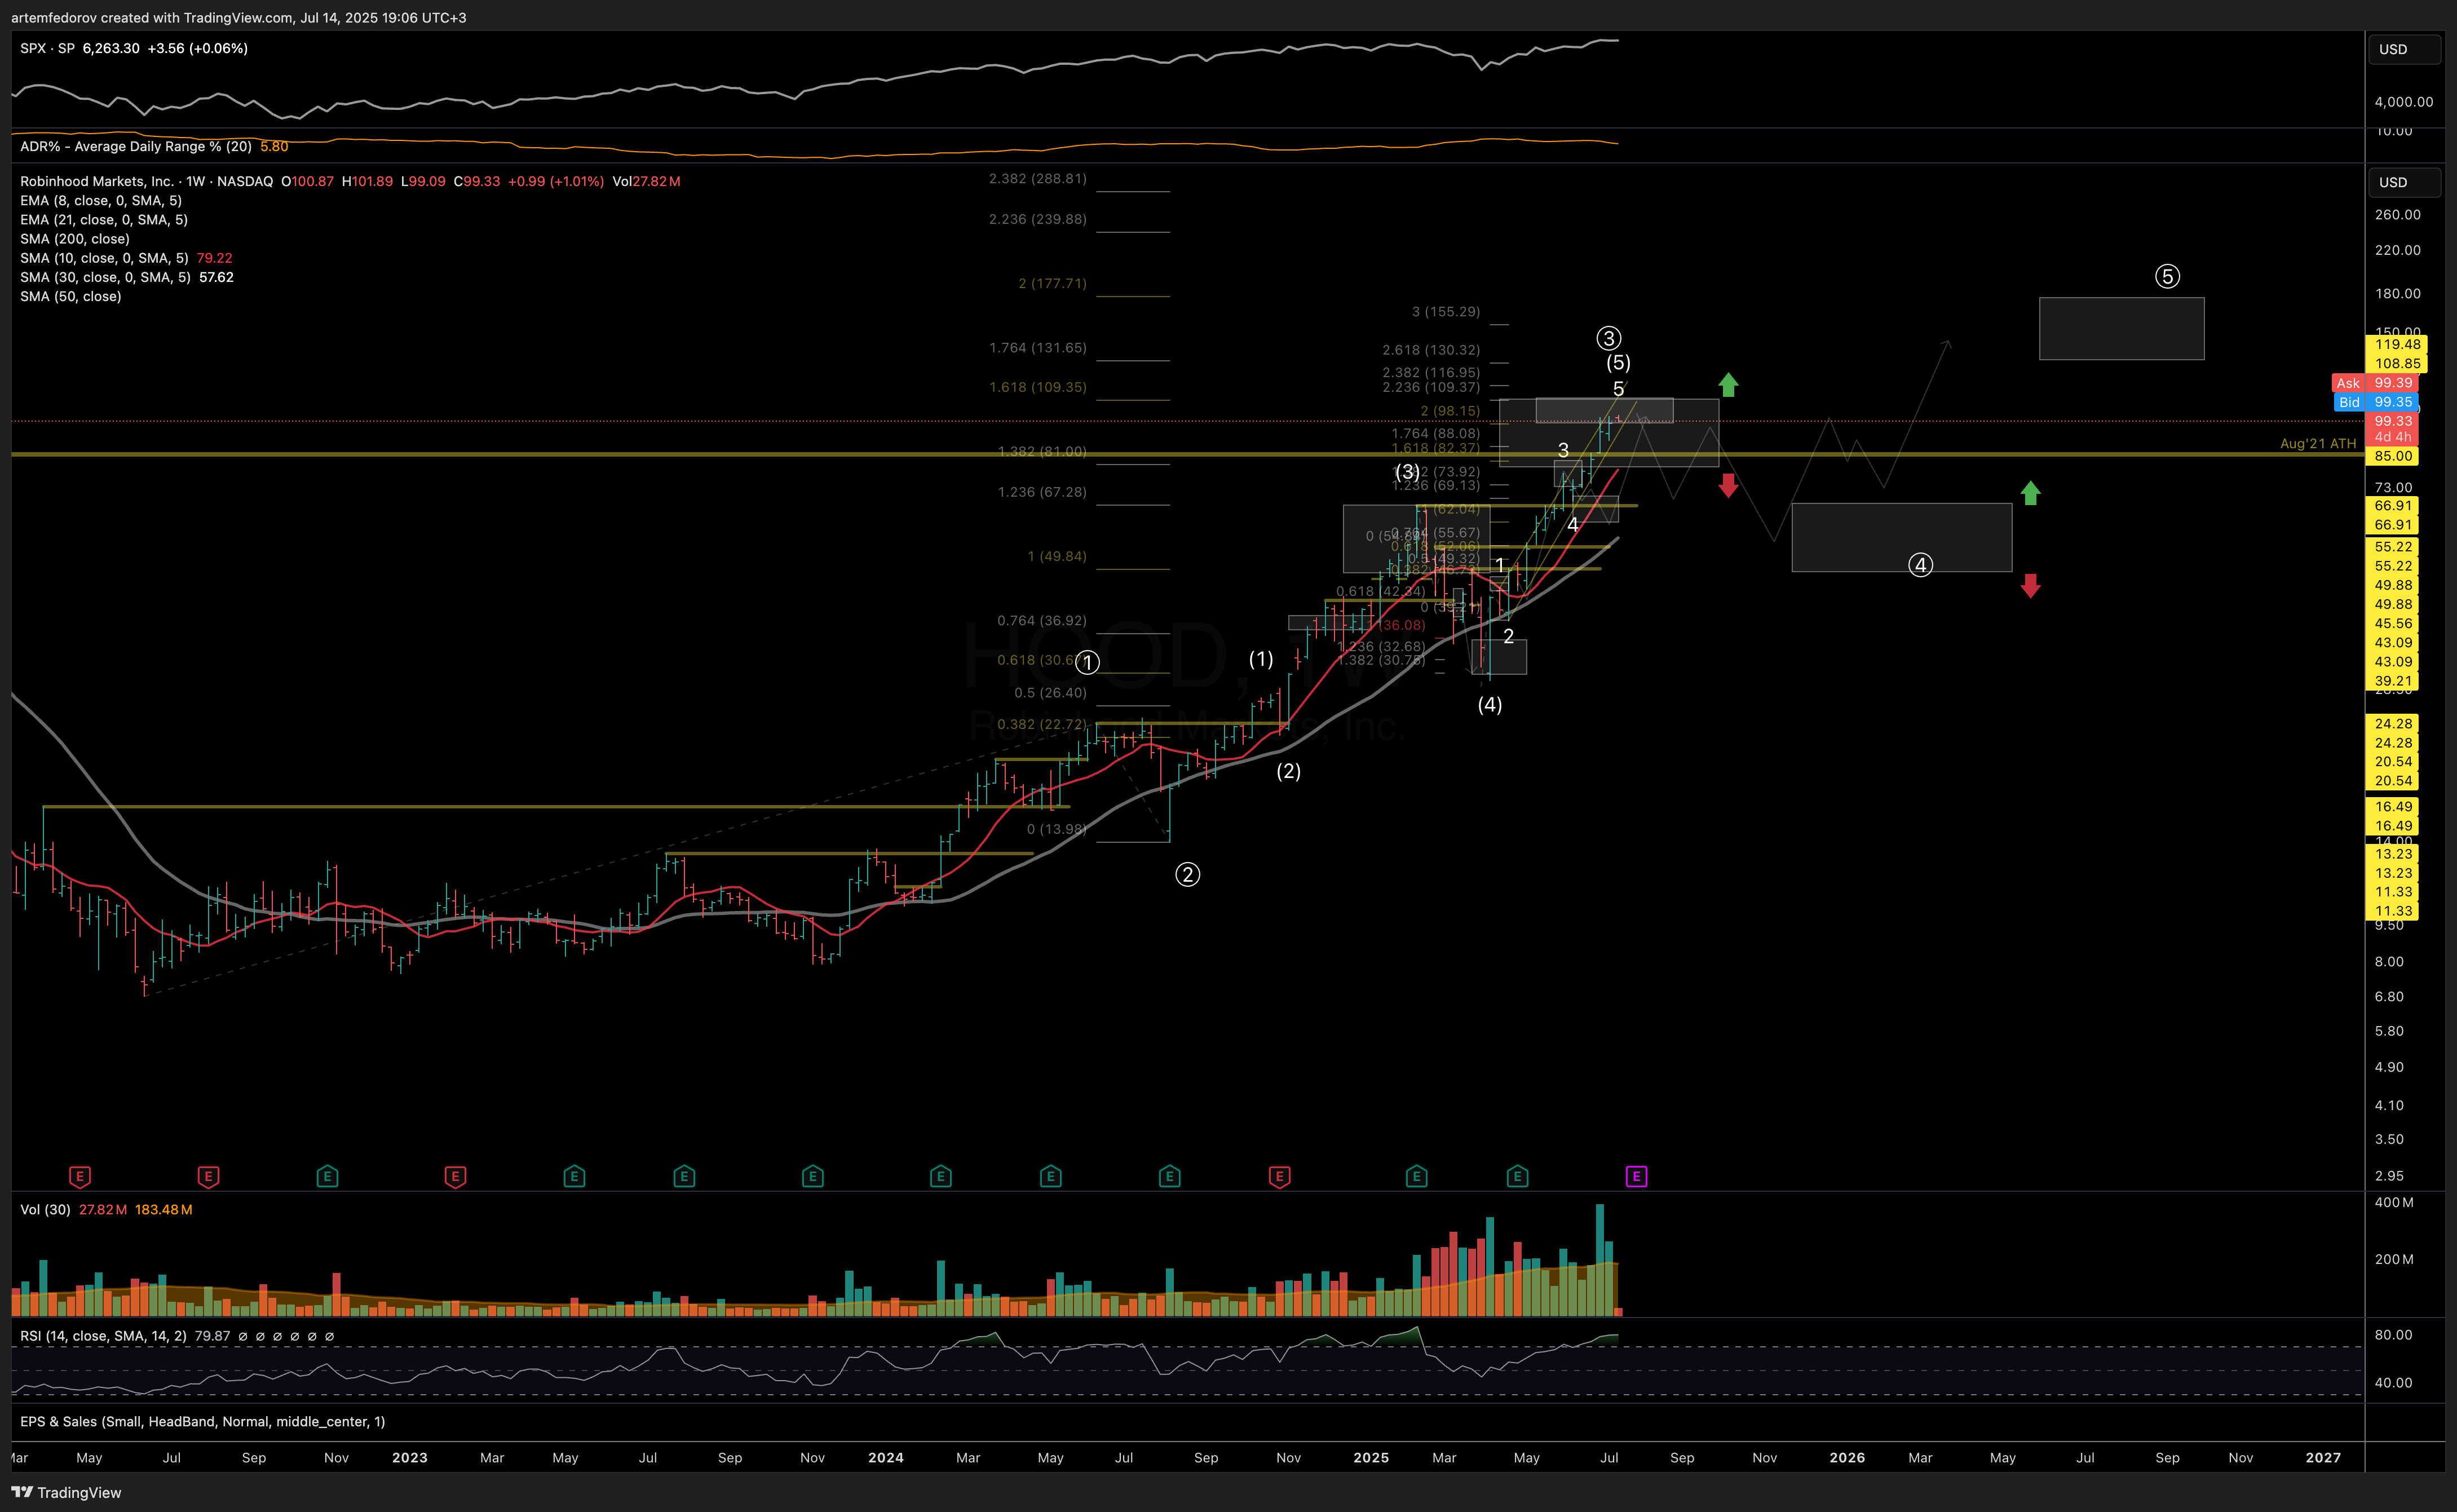Screen dimensions: 2457x1512
Task: Click the circled 5 wave label
Action: (2167, 277)
